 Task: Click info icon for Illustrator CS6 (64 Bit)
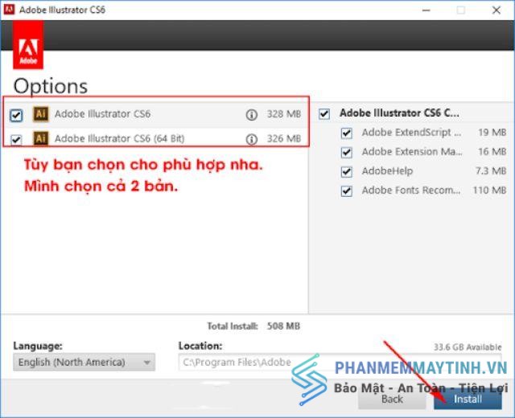click(252, 139)
